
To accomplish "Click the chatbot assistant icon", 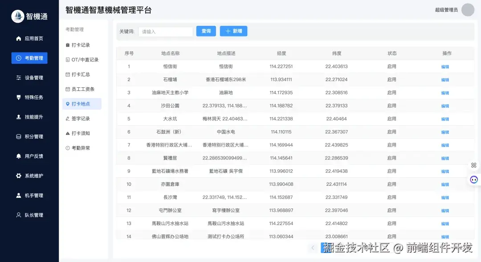I will pyautogui.click(x=473, y=179).
